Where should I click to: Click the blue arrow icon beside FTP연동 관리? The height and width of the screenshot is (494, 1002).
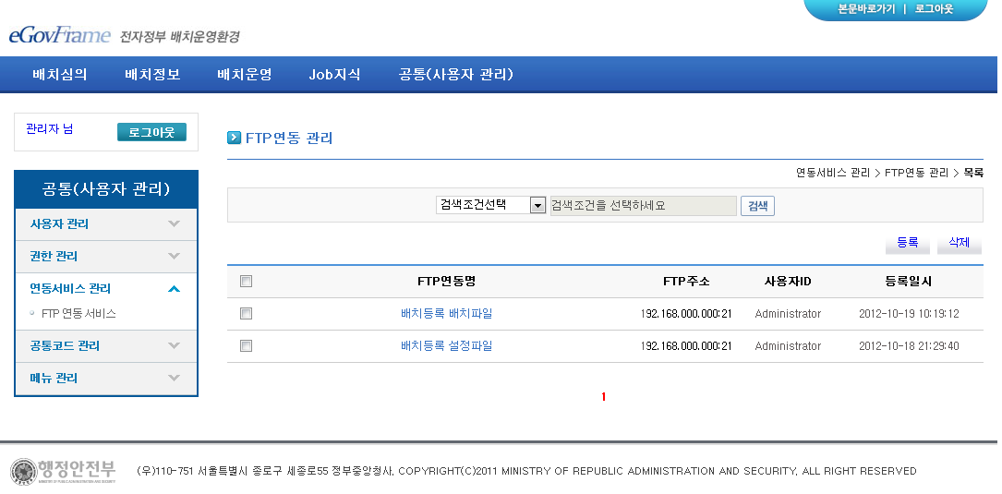pos(235,139)
